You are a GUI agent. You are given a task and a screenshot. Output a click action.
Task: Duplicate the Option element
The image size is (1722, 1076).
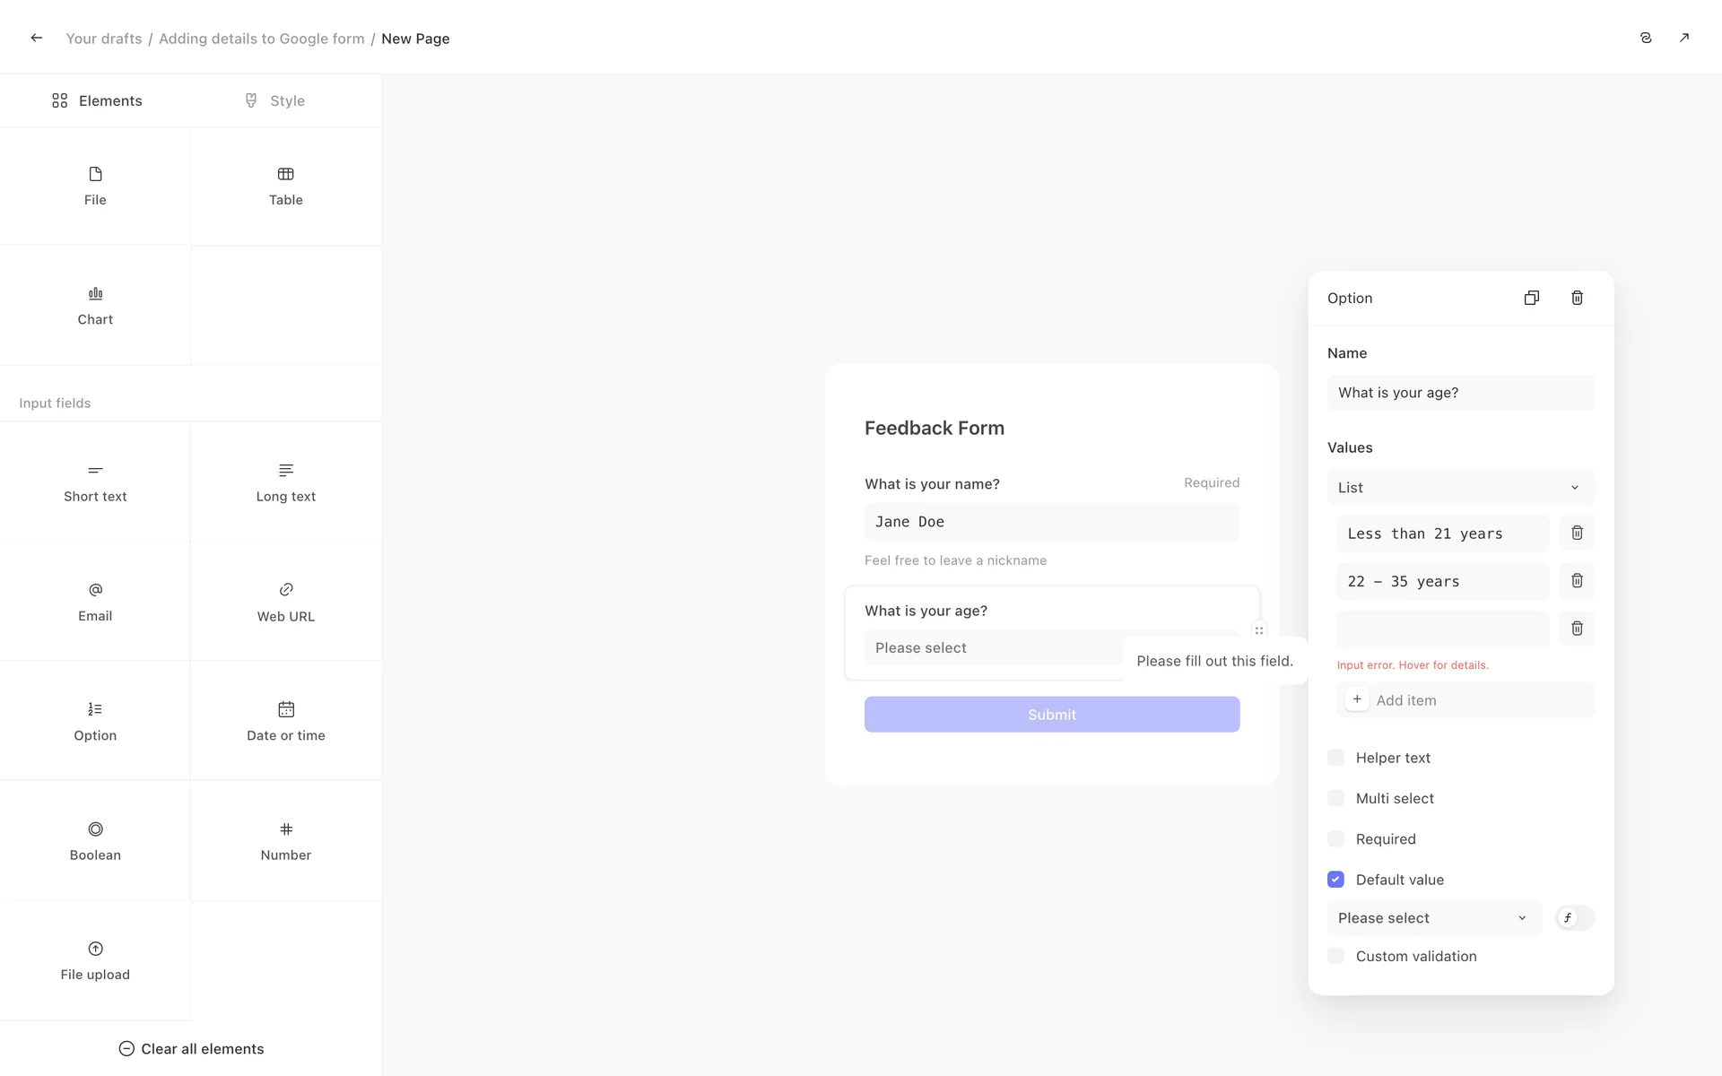click(1531, 298)
